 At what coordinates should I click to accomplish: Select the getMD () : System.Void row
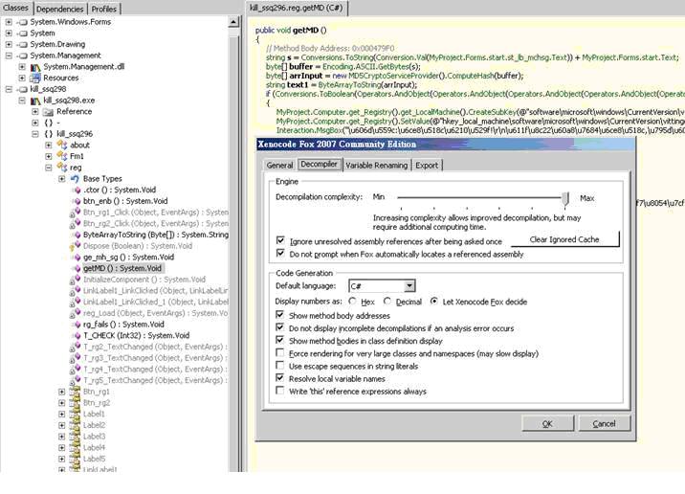[x=122, y=268]
